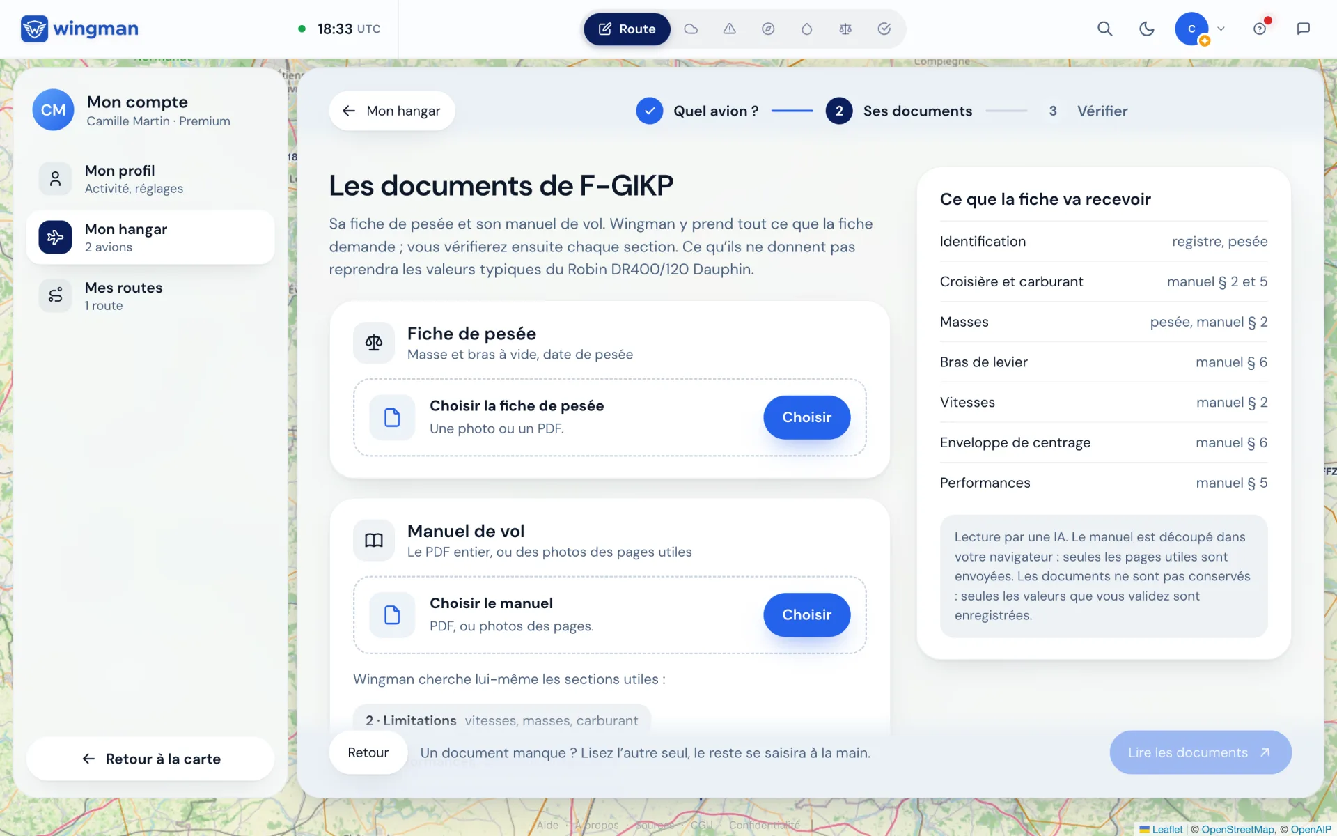The height and width of the screenshot is (836, 1337).
Task: Click Choisir for the manuel
Action: 806,615
